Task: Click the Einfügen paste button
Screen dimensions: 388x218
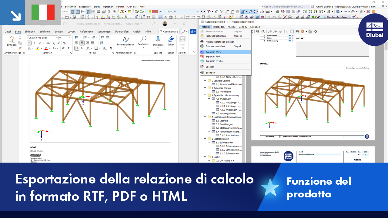Action: [x=12, y=41]
